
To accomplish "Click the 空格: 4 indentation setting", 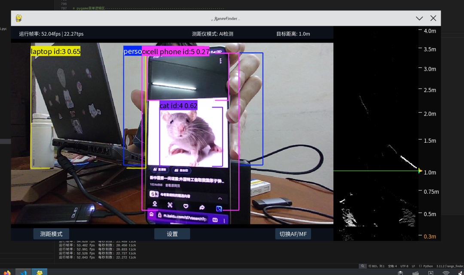I will (391, 266).
